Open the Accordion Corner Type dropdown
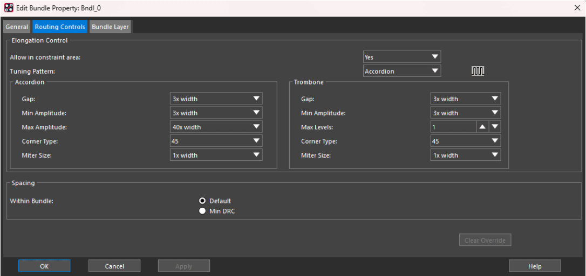Screen dimensions: 586x276 pyautogui.click(x=216, y=141)
